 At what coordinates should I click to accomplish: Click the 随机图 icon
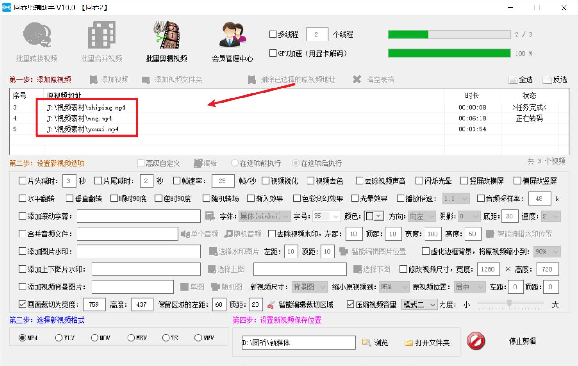215,287
